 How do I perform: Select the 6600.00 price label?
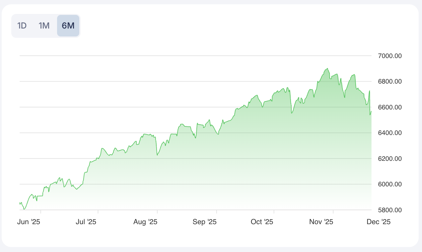pos(390,107)
